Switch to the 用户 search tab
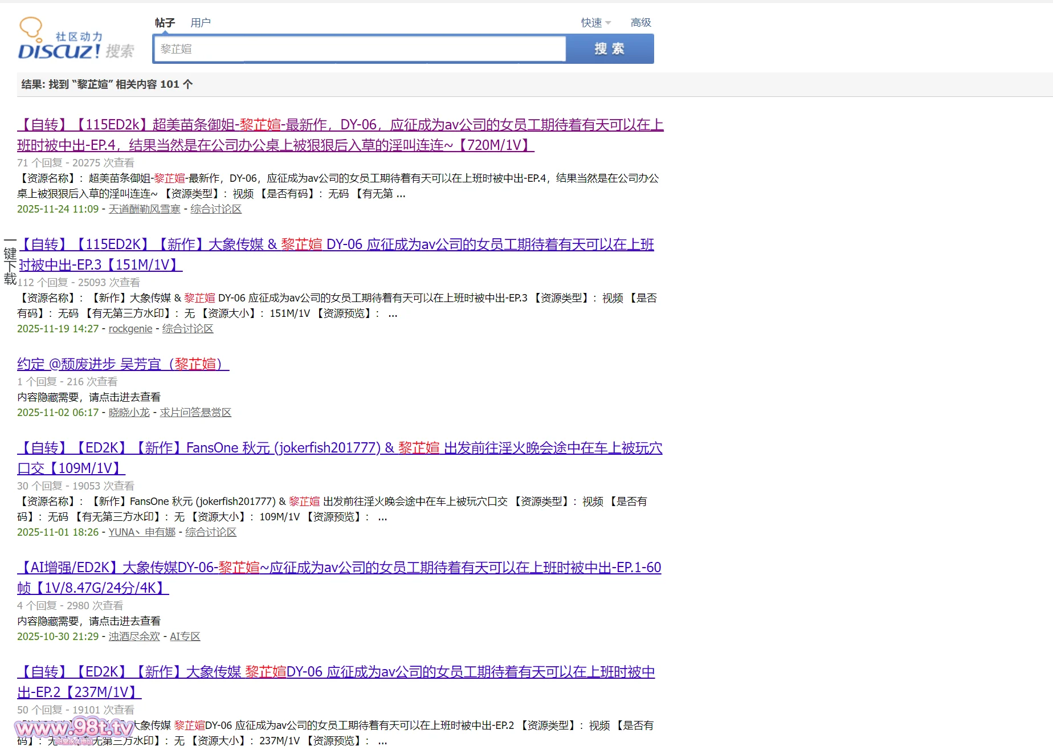 (x=200, y=23)
